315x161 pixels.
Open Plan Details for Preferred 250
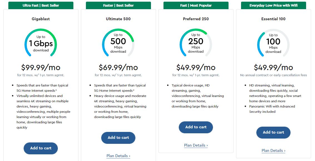196,145
